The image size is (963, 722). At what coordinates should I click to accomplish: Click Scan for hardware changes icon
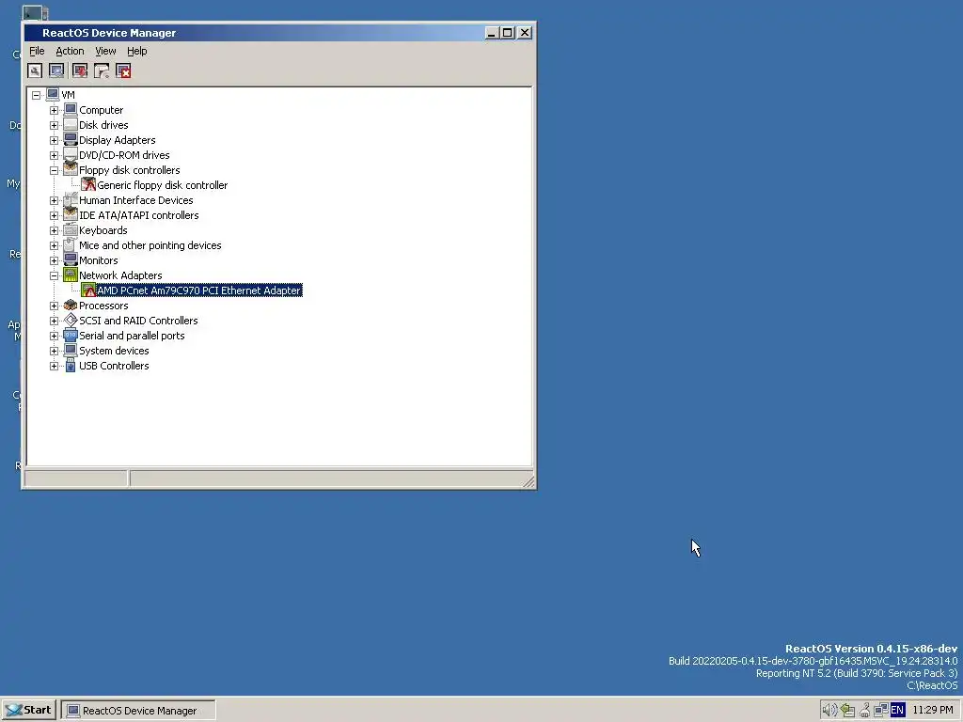pyautogui.click(x=56, y=71)
